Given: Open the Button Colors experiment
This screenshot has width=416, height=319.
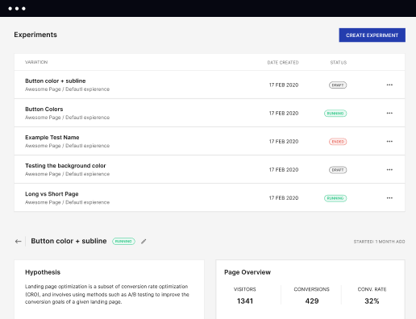Looking at the screenshot, I should [44, 109].
